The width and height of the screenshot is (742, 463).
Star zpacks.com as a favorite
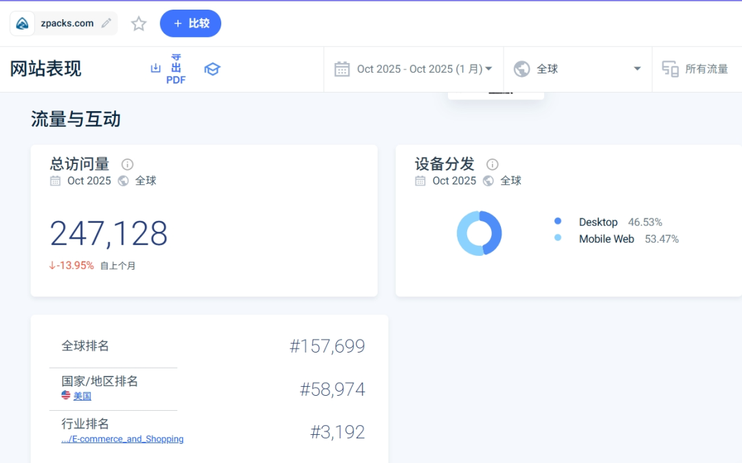tap(139, 23)
